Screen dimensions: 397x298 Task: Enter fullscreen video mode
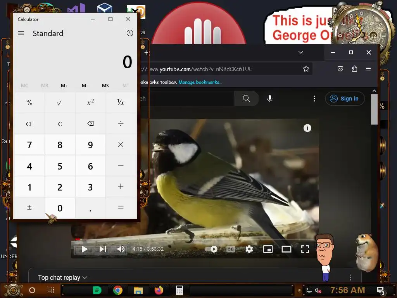pyautogui.click(x=305, y=249)
